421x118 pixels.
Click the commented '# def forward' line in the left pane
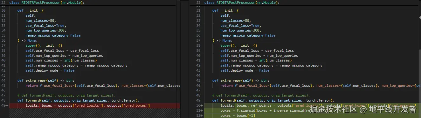(66, 96)
